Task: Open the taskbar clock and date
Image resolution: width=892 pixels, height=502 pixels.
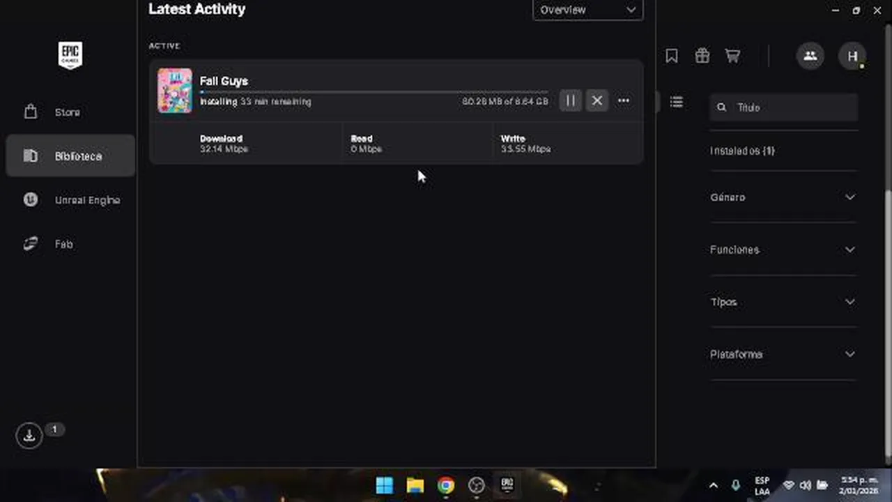Action: 859,485
